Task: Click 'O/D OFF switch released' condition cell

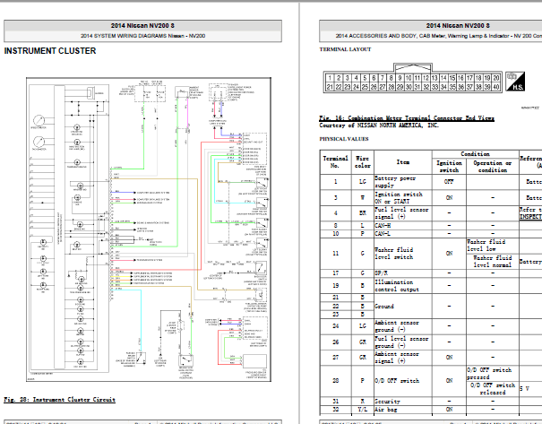Action: pyautogui.click(x=493, y=389)
